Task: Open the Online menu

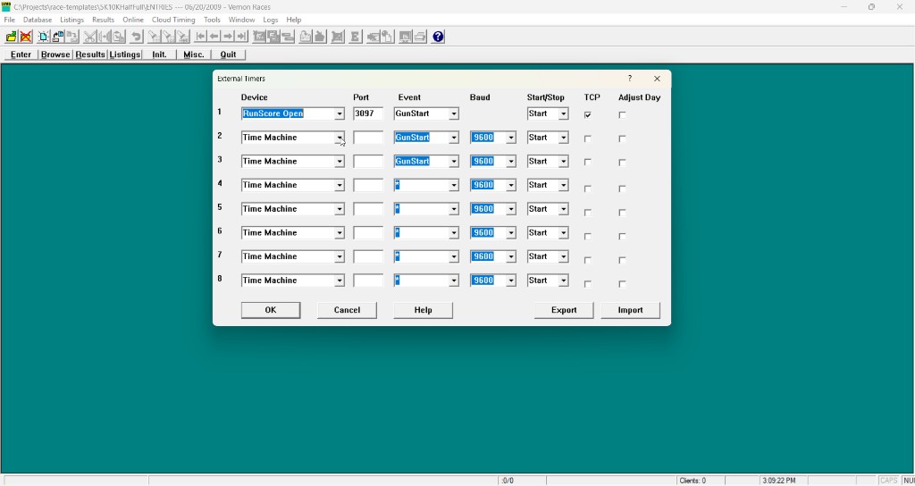Action: pos(133,20)
